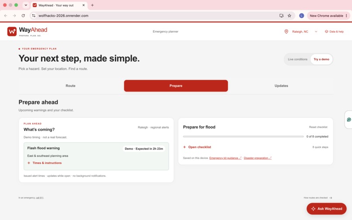Viewport: 352px width, 220px height.
Task: Click the address bar URL wolfhacks-2026.onrender.com
Action: 63,16
